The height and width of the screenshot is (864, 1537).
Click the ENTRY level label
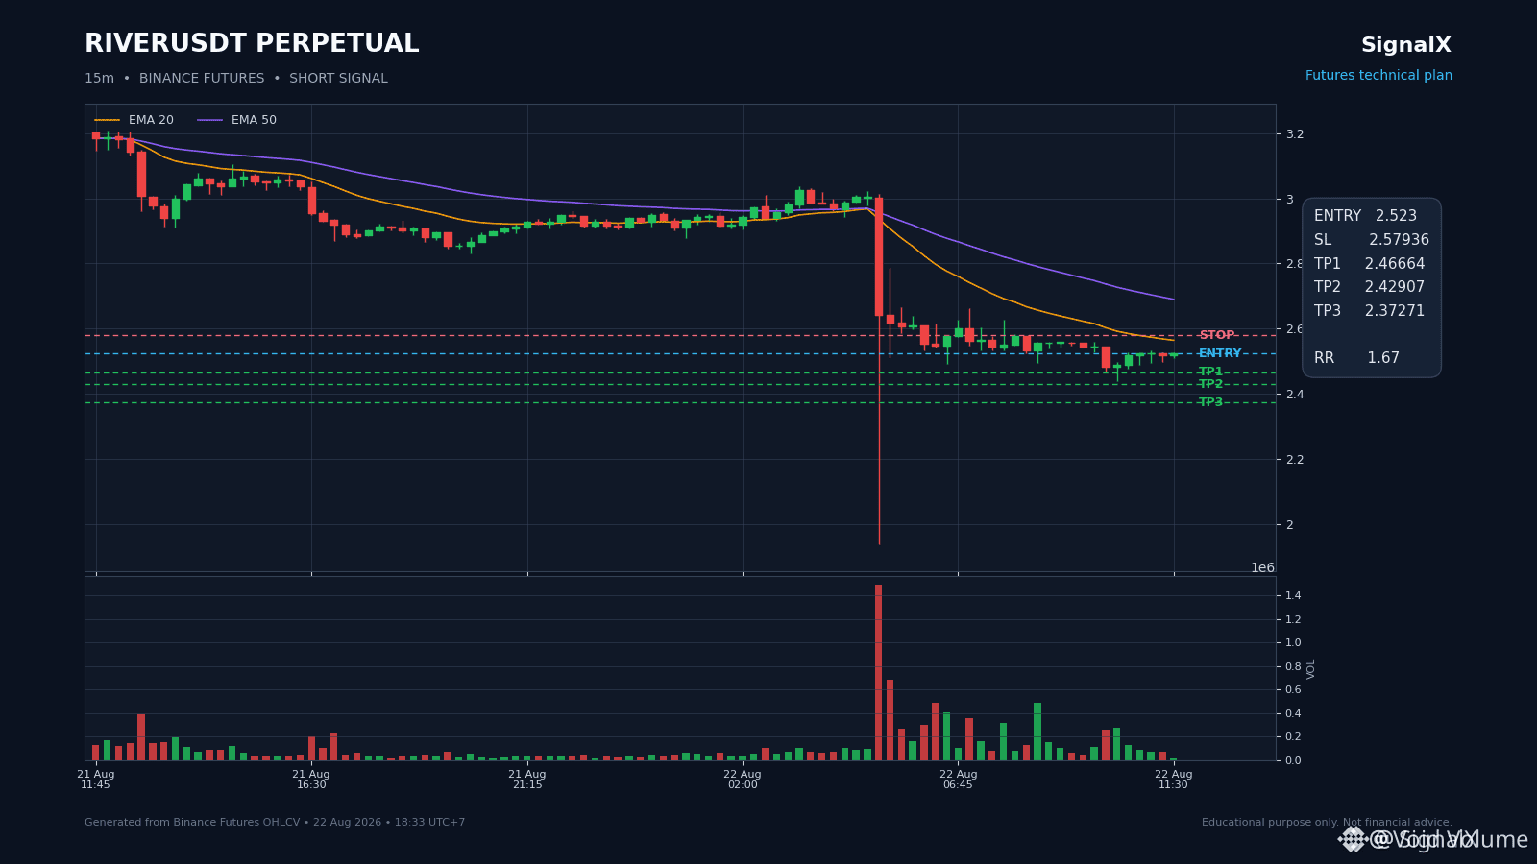coord(1220,353)
